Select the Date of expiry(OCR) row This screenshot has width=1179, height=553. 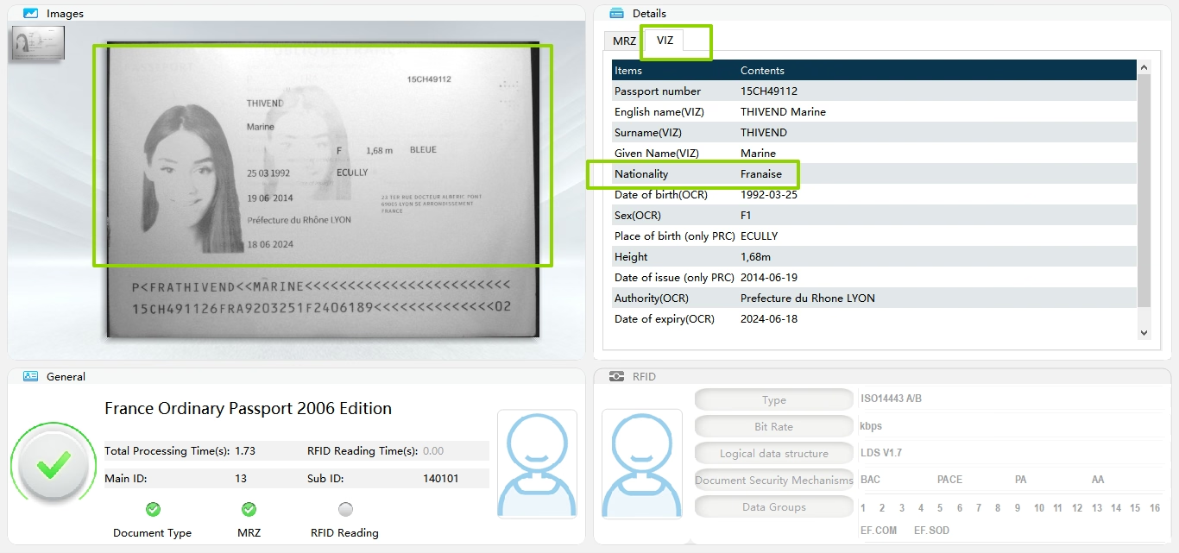[x=874, y=318]
